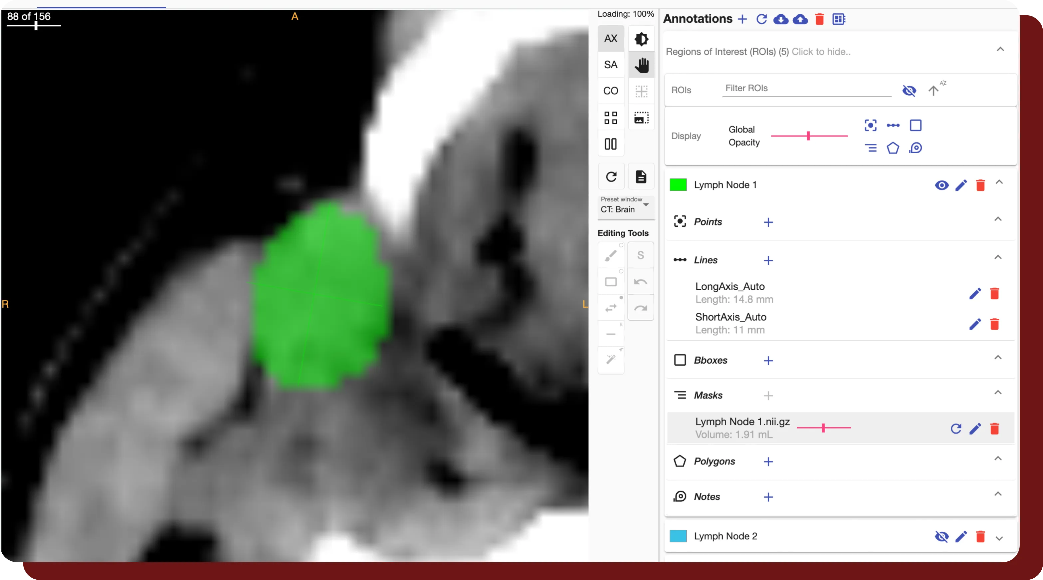
Task: Select the brush editing tool
Action: pyautogui.click(x=611, y=255)
